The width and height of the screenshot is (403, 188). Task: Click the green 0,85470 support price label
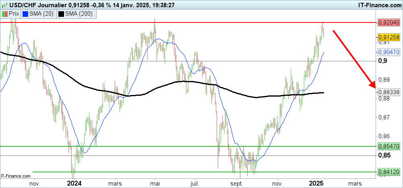click(389, 146)
